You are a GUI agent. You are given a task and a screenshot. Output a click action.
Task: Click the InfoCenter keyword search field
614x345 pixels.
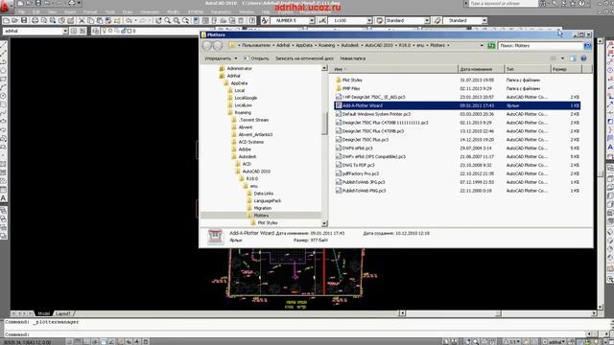503,4
